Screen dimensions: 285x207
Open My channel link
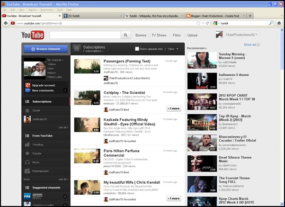point(55,60)
